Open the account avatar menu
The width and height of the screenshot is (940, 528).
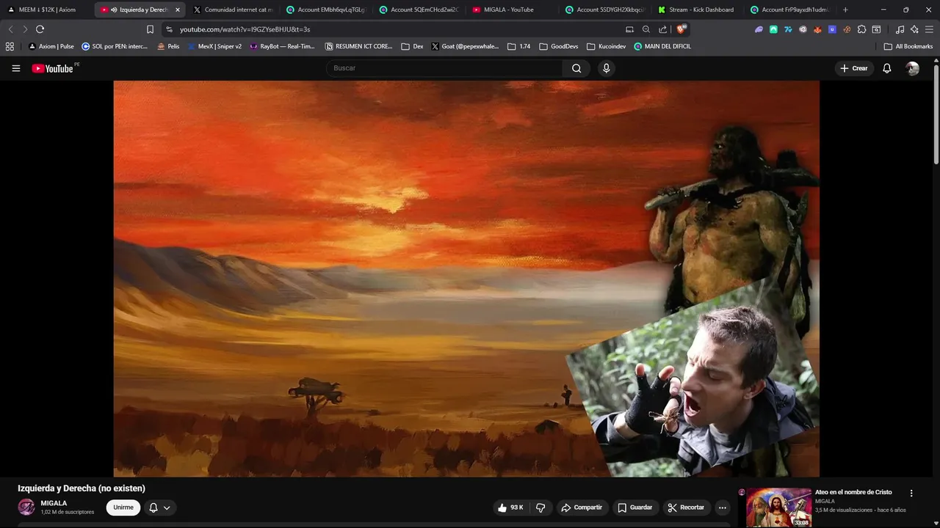pos(913,68)
